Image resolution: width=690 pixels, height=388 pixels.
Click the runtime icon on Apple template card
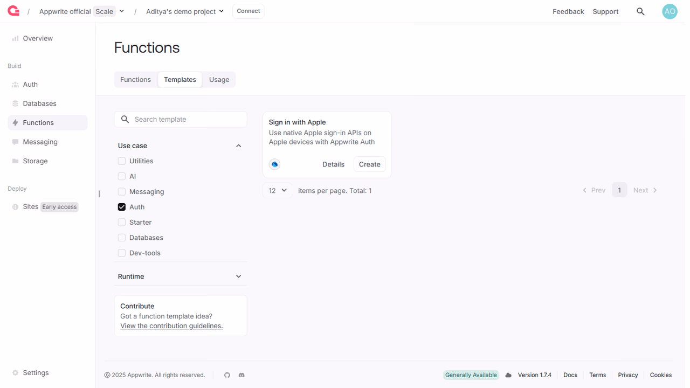tap(274, 164)
